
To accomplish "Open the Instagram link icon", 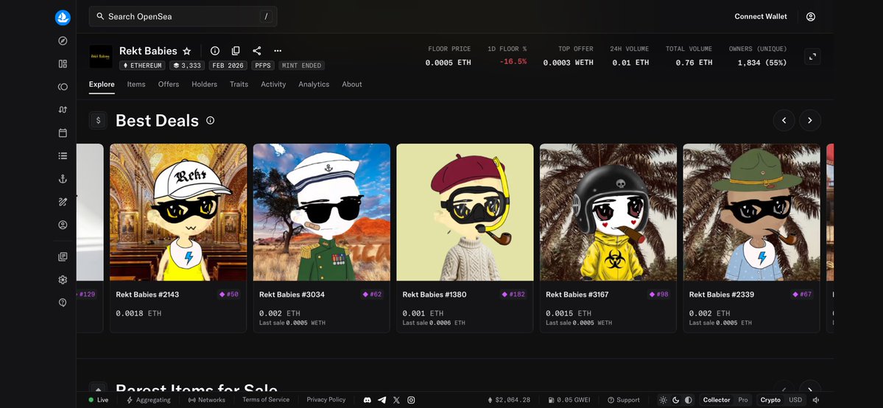I will point(411,400).
